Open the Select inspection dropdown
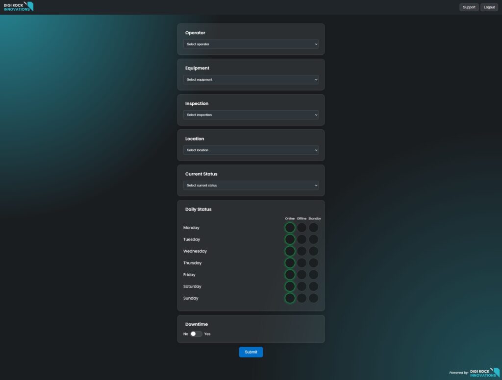The image size is (502, 380). pyautogui.click(x=251, y=115)
